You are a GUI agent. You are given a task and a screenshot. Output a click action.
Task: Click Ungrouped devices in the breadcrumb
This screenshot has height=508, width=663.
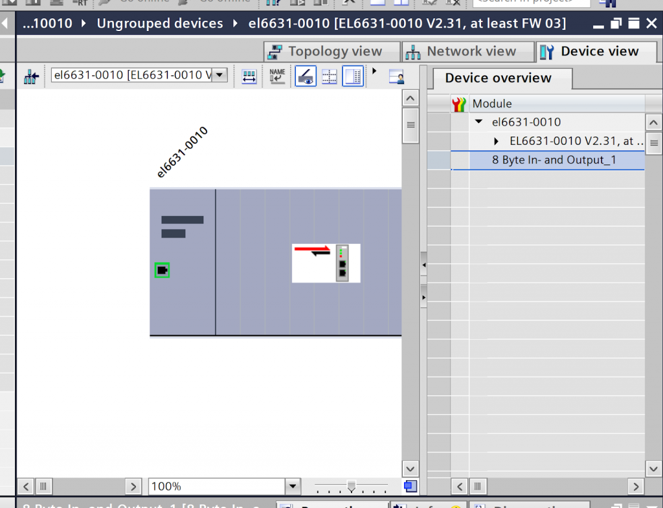coord(159,24)
